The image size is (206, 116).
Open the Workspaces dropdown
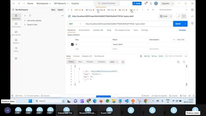(x=43, y=4)
